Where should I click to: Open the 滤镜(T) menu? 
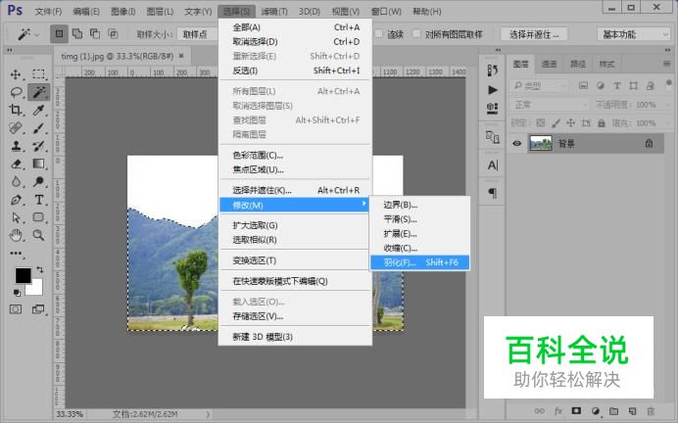tap(274, 11)
